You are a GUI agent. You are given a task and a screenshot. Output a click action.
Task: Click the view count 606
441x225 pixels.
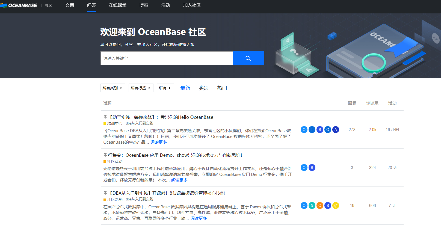(x=372, y=205)
